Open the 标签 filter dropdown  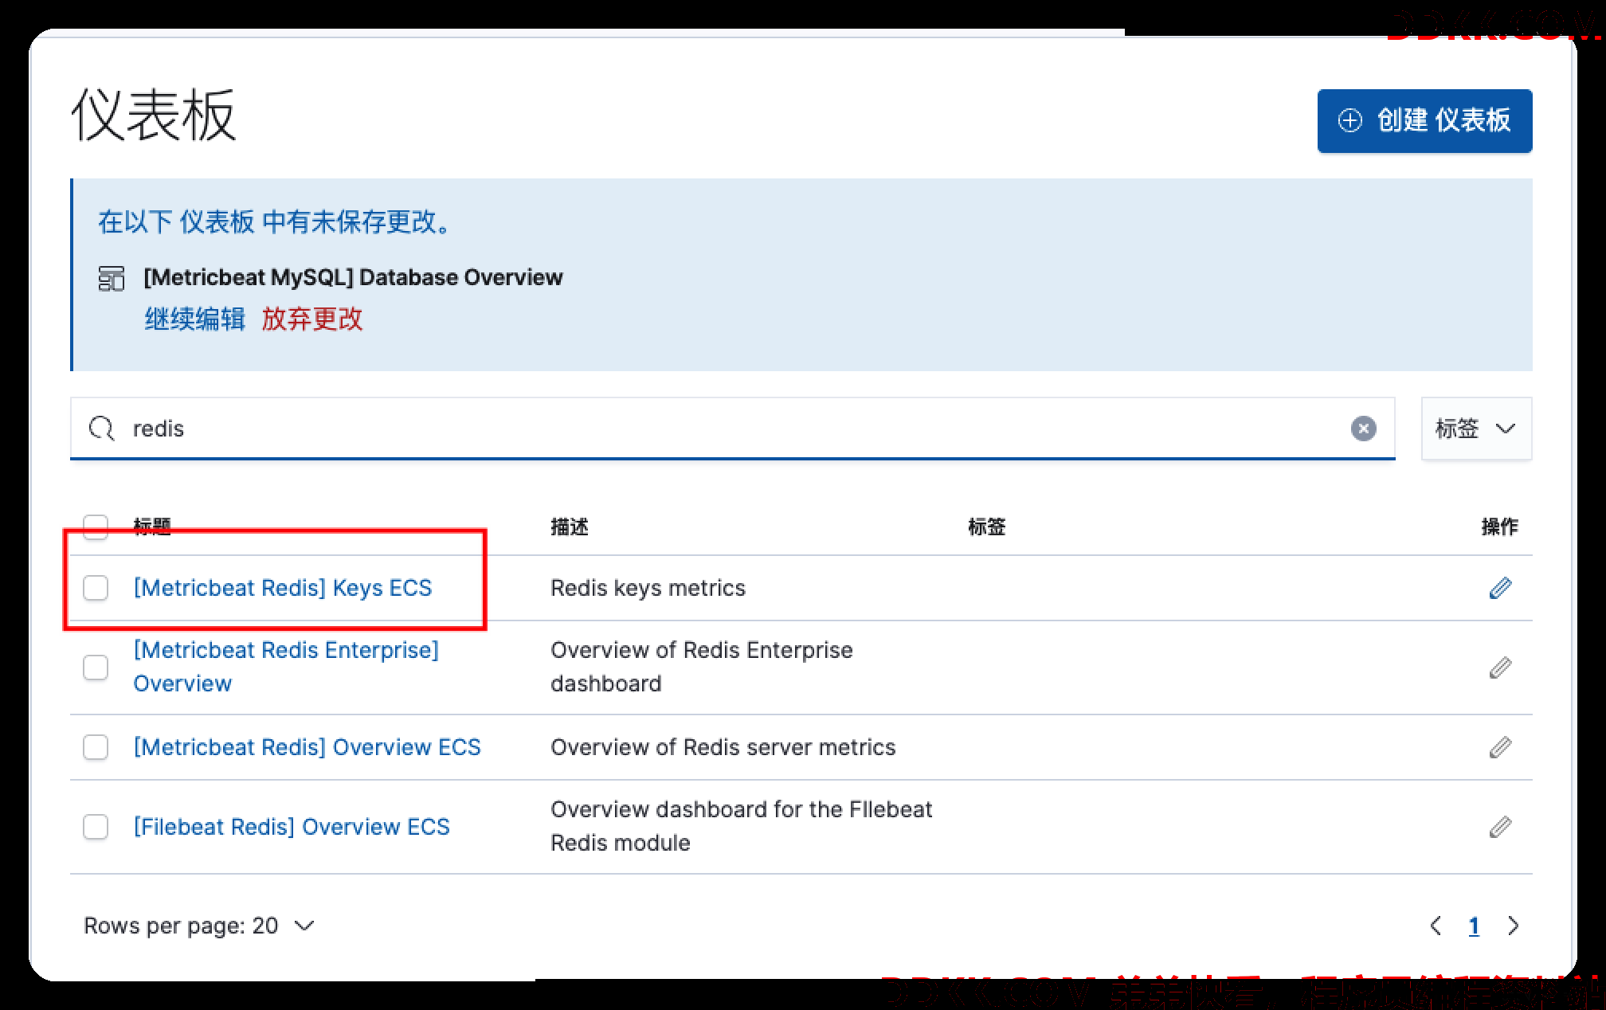click(1476, 429)
